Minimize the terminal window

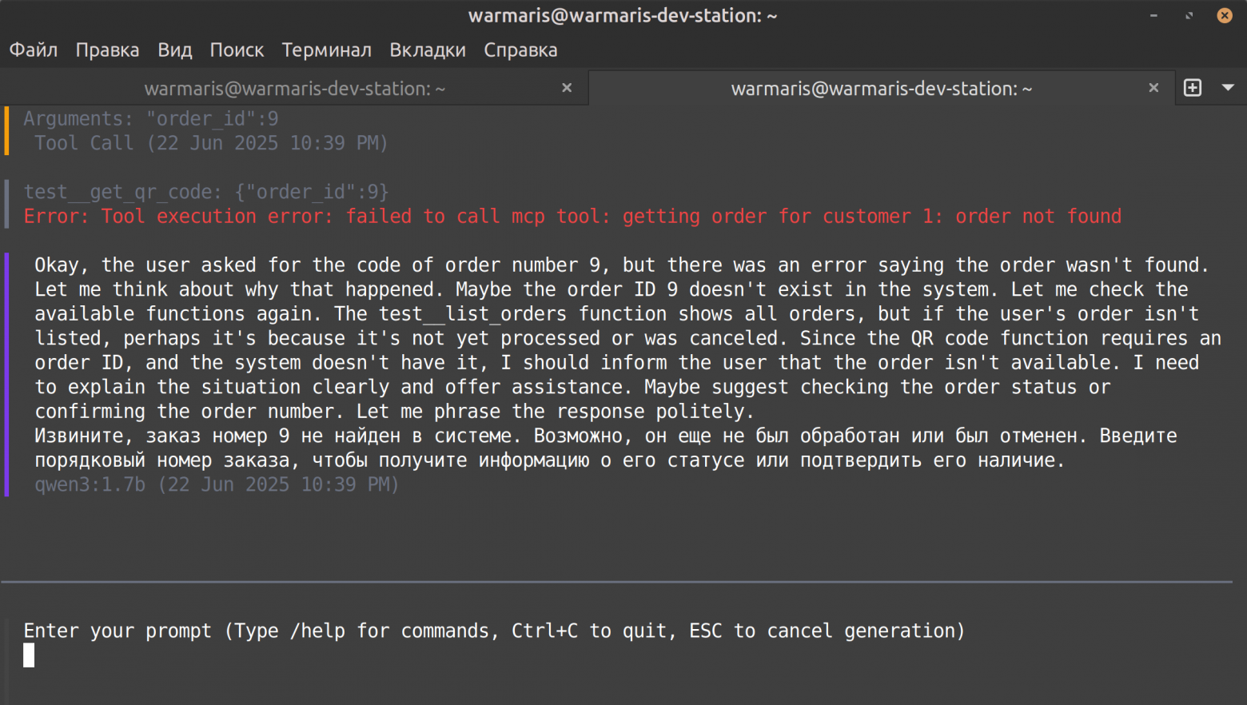[1153, 15]
